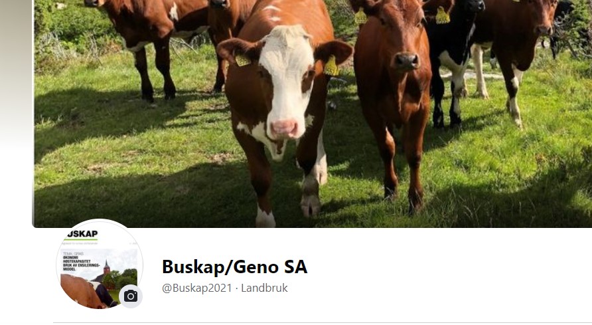Click the BUSKAP logo in profile picture
This screenshot has height=325, width=592.
[x=82, y=235]
